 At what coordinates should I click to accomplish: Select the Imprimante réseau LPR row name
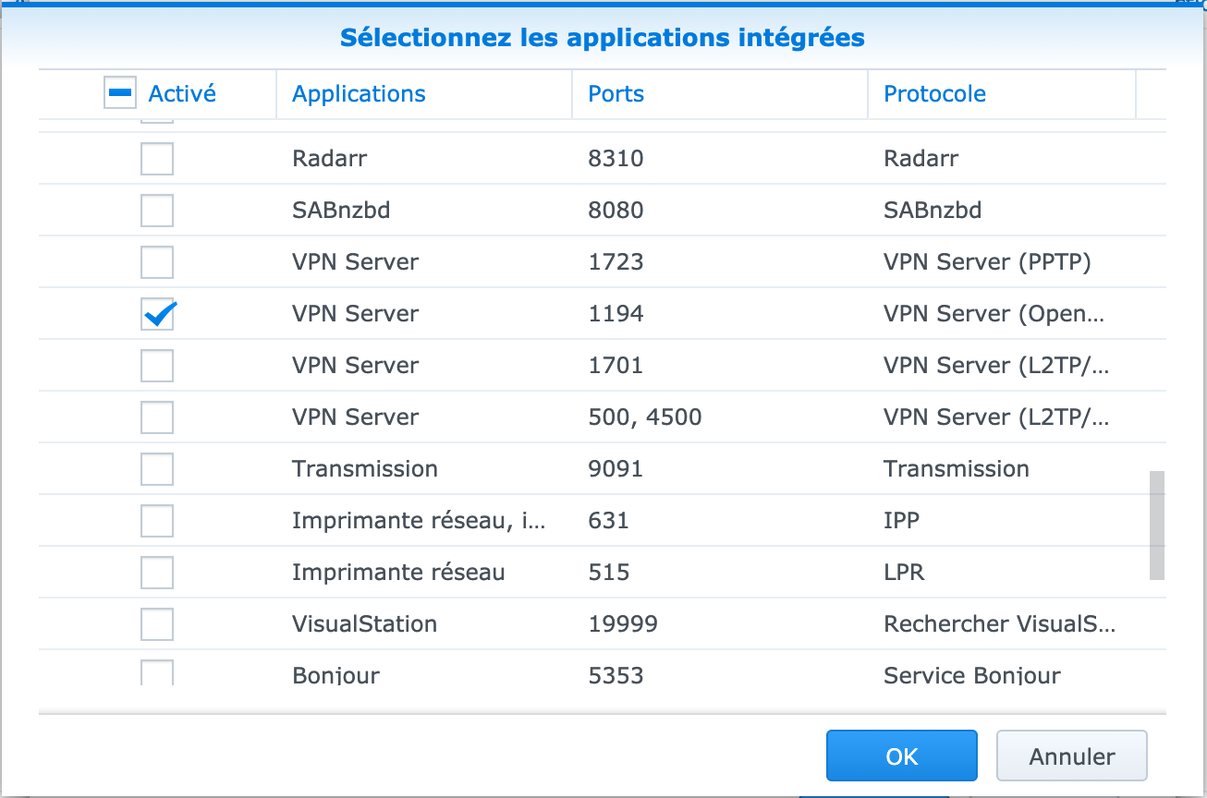398,573
